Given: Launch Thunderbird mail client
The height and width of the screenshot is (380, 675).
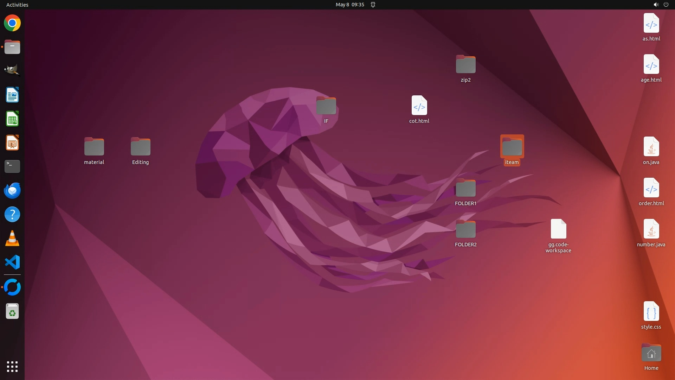Looking at the screenshot, I should (x=12, y=190).
